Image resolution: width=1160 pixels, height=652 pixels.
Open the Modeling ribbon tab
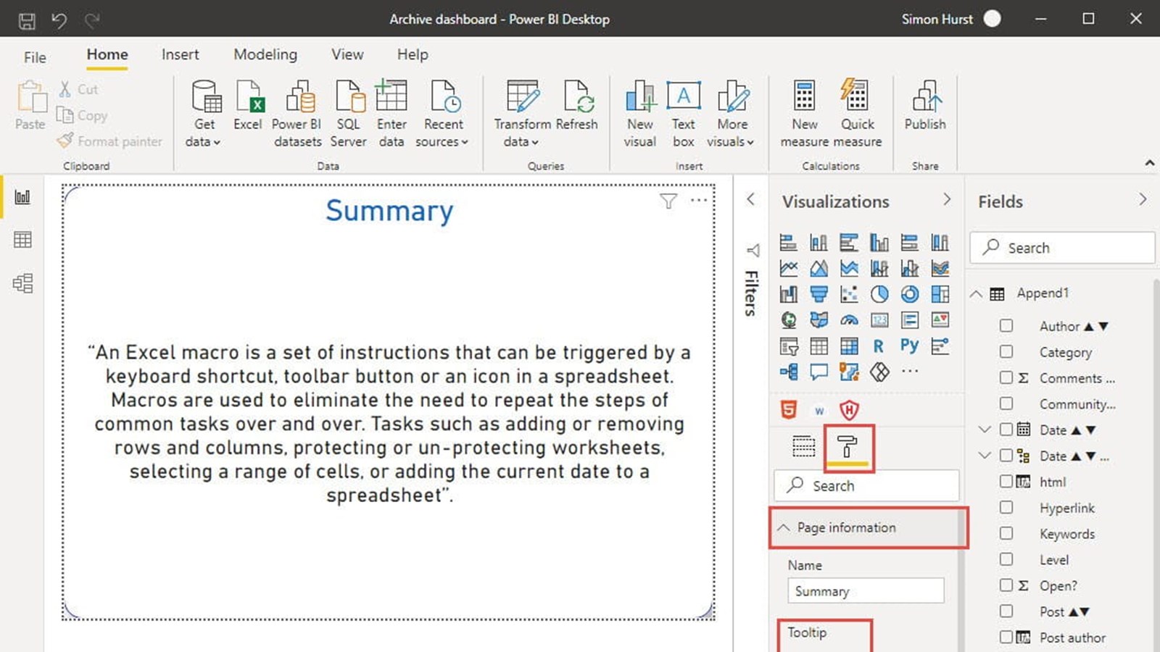click(265, 55)
